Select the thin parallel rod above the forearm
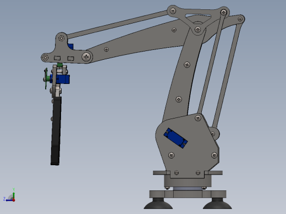 117,24
